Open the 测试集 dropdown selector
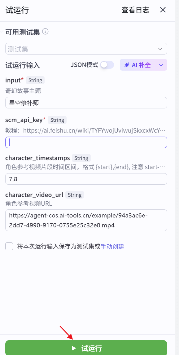The height and width of the screenshot is (355, 179). tap(86, 49)
